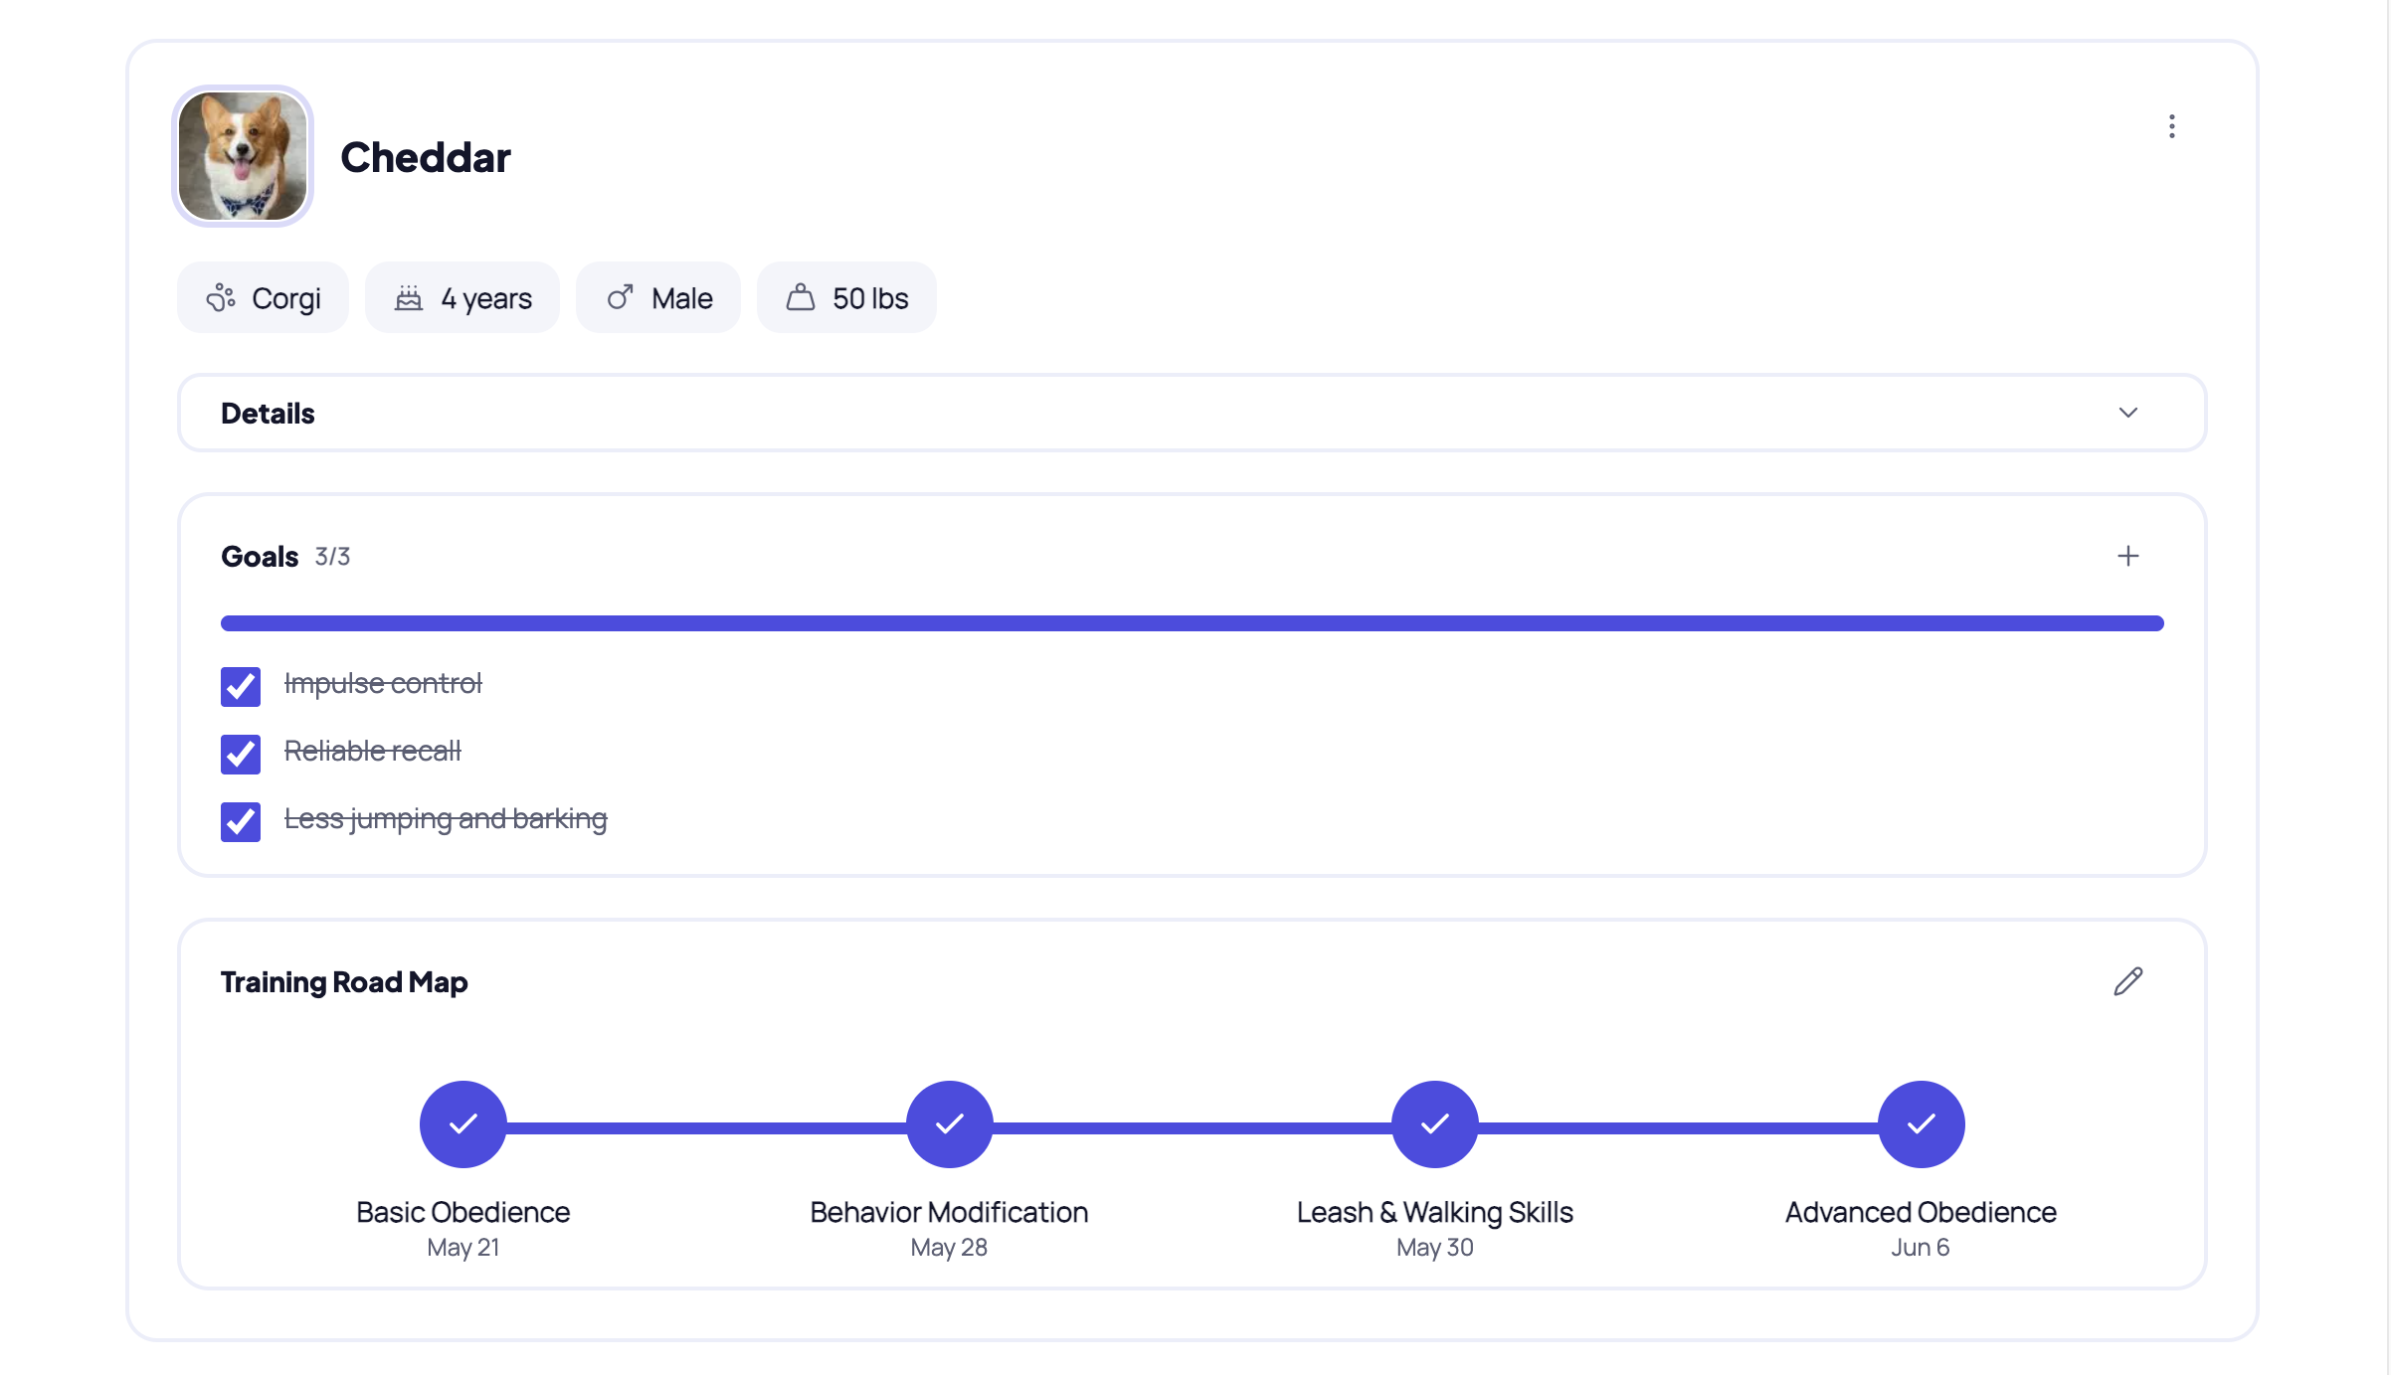The width and height of the screenshot is (2391, 1375).
Task: Click the Leash & Walking Skills label
Action: click(1434, 1212)
